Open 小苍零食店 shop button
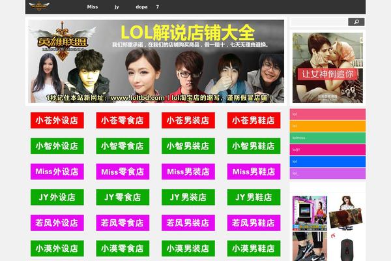Screen dimensions: 391x261 [x=123, y=120]
